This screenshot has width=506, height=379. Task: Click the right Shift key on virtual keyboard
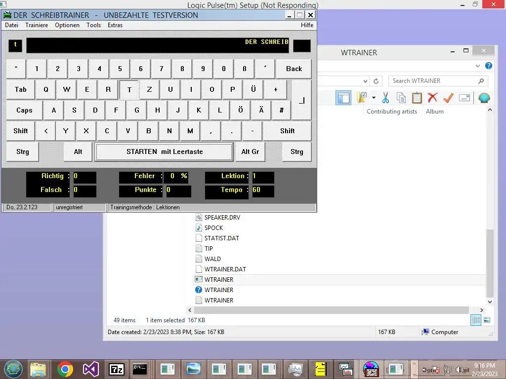coord(287,131)
